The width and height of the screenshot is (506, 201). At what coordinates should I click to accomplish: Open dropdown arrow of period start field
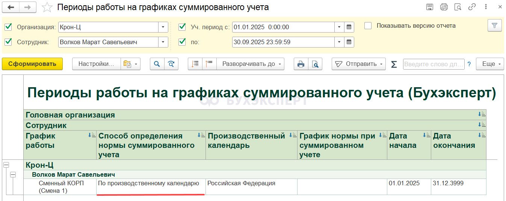(340, 27)
